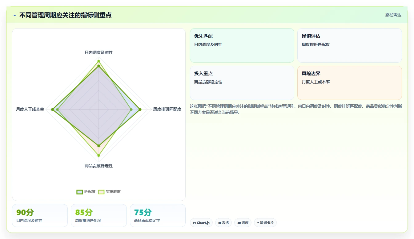Click the 周度排班匹配度 radar axis label
414x239 pixels.
[x=167, y=109]
